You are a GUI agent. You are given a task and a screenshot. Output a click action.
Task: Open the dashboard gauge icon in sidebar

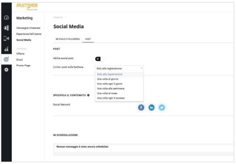pyautogui.click(x=6, y=17)
